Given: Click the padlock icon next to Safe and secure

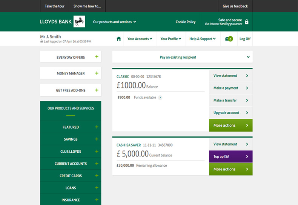Looking at the screenshot, I should (x=246, y=22).
